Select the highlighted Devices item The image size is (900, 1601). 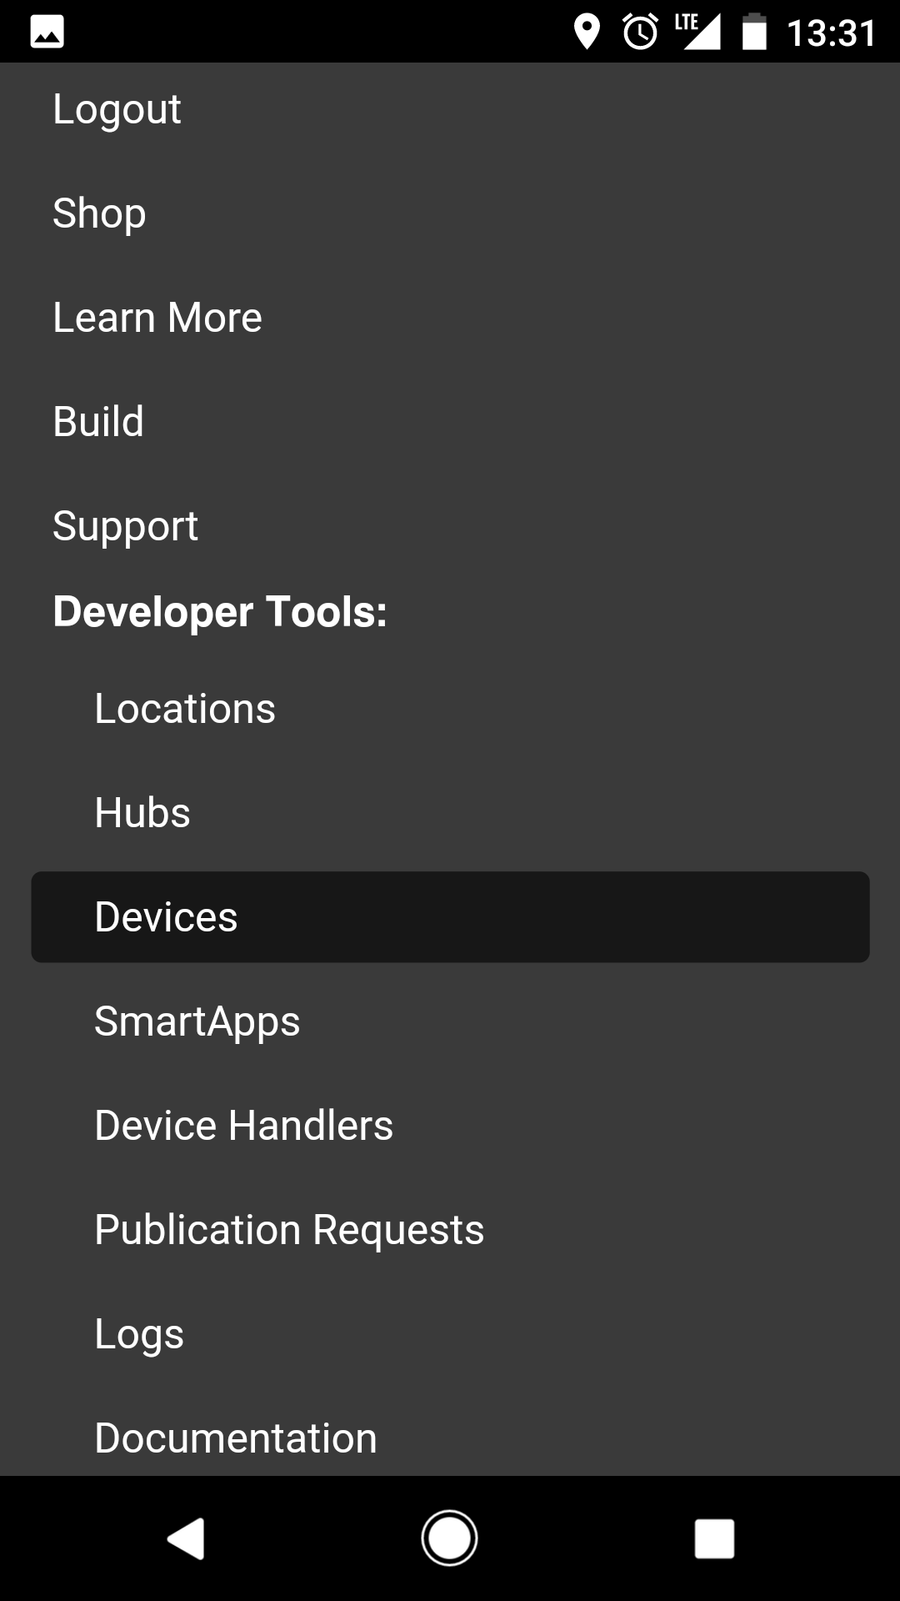(450, 917)
